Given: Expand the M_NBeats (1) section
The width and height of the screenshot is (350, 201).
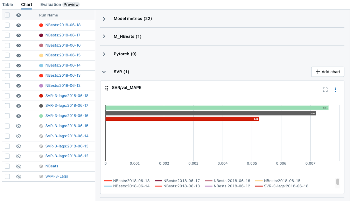Looking at the screenshot, I should [104, 36].
